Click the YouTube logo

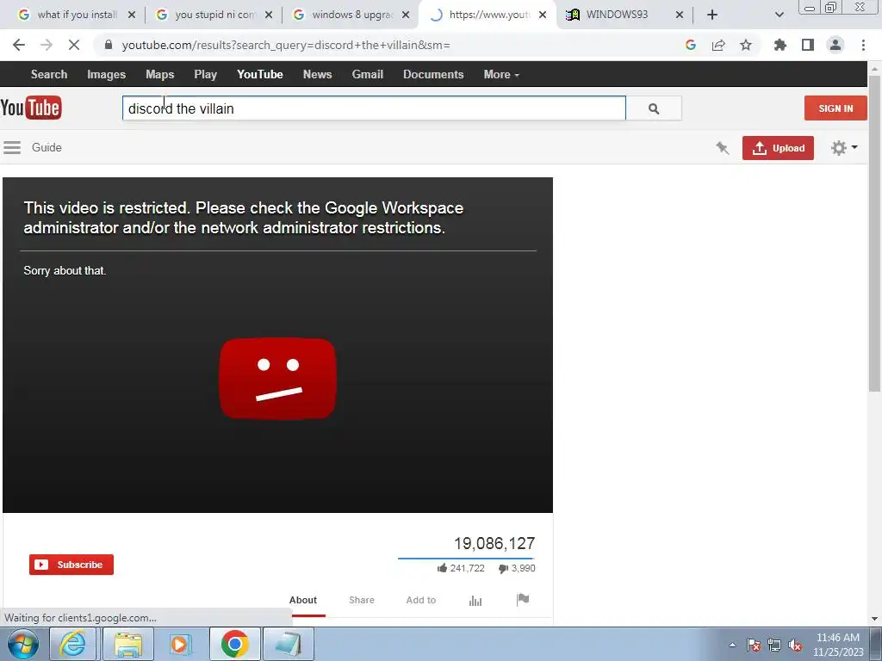click(31, 108)
